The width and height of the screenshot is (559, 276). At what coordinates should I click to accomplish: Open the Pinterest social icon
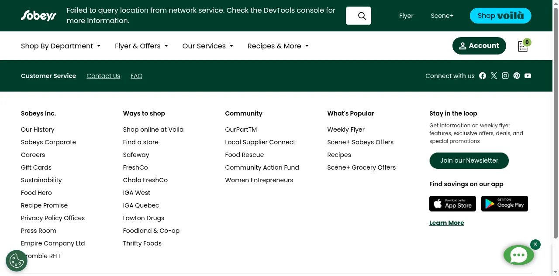[x=517, y=76]
